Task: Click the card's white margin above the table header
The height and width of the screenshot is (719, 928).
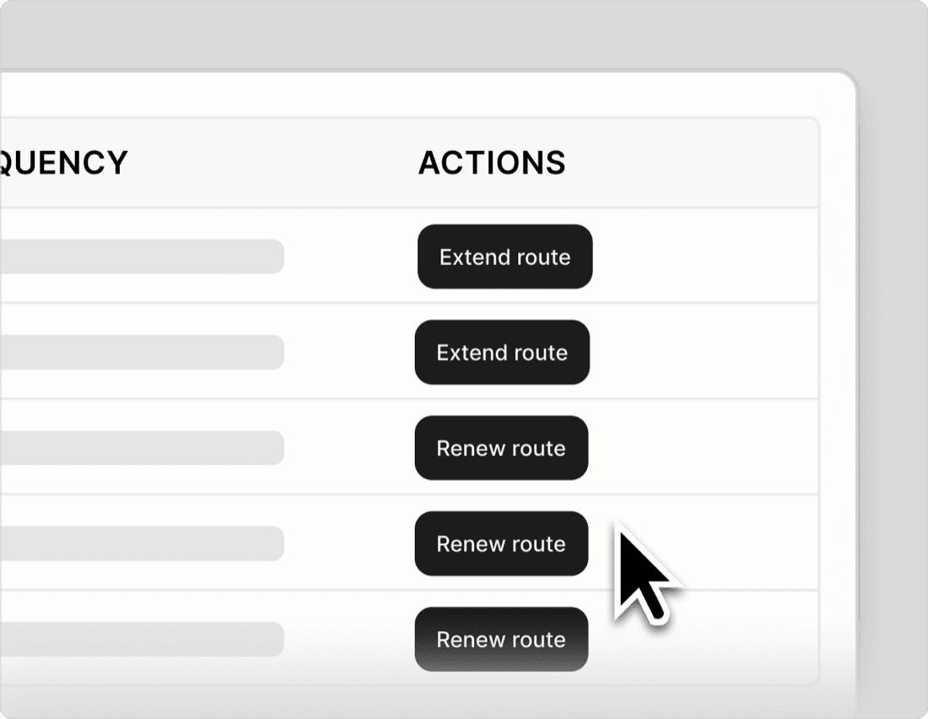Action: pos(422,95)
